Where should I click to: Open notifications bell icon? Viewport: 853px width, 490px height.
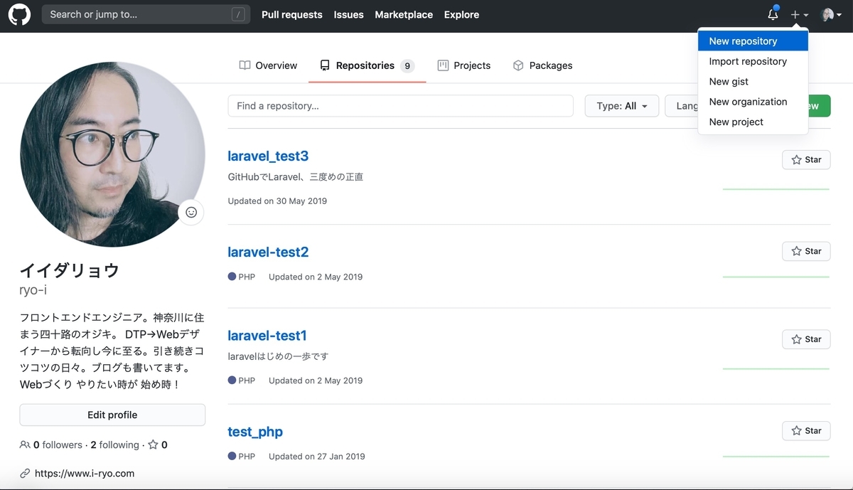773,14
